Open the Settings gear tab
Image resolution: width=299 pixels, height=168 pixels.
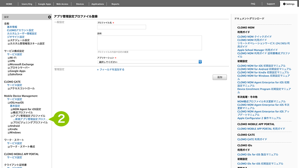(289, 4)
